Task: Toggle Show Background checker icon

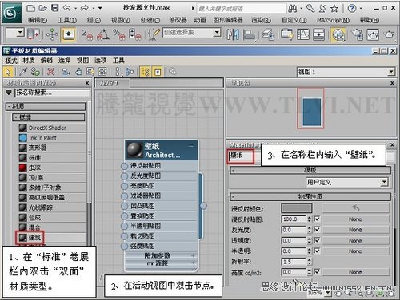Action: (102, 72)
